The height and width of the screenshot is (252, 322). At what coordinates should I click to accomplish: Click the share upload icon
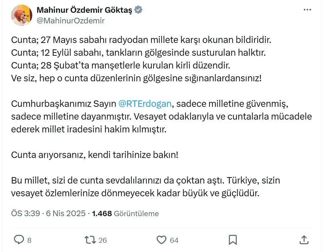[304, 240]
